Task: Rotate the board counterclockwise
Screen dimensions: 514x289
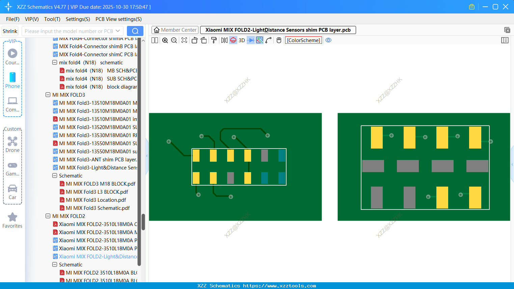Action: click(x=194, y=40)
